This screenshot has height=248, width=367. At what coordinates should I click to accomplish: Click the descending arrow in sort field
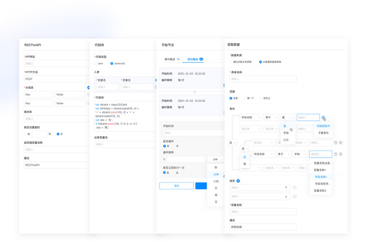pyautogui.click(x=286, y=196)
